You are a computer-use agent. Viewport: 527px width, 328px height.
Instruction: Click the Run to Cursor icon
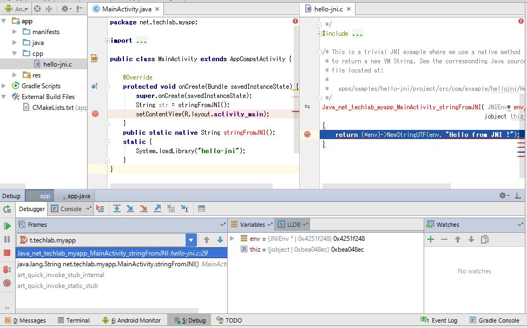[186, 209]
